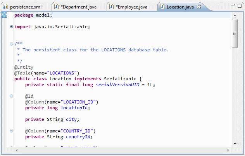Minimize the editor area
The image size is (245, 156).
[233, 5]
